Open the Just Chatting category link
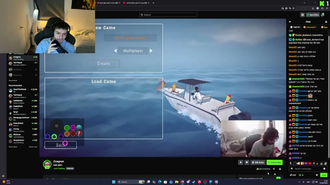This screenshot has height=185, width=330. click(59, 169)
